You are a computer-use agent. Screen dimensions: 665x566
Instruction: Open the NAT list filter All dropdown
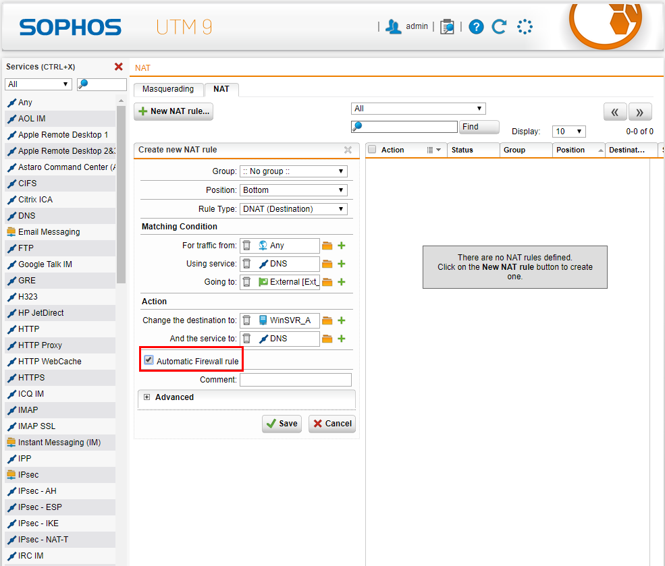pos(418,109)
